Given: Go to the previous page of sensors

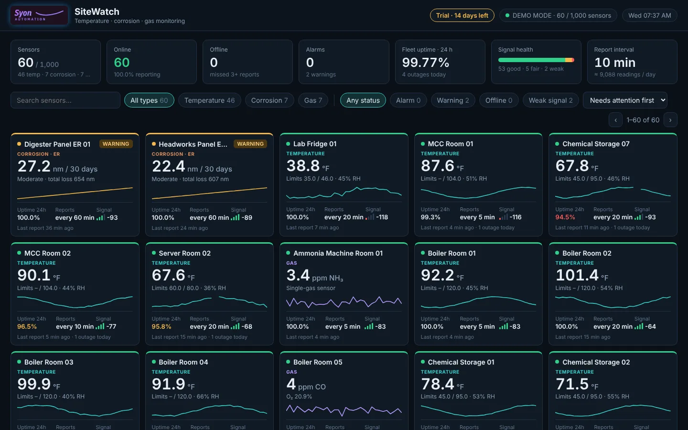Looking at the screenshot, I should coord(615,120).
